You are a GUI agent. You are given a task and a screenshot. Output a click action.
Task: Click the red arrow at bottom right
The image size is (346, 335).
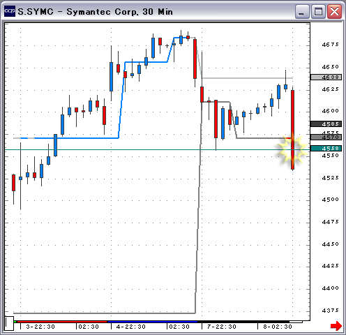336,326
